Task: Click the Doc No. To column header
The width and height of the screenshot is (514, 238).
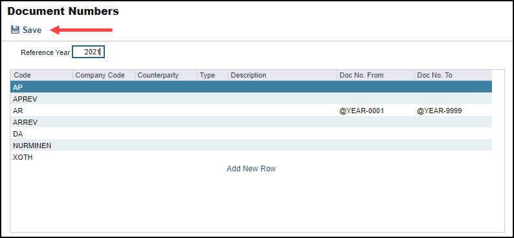Action: pos(453,75)
